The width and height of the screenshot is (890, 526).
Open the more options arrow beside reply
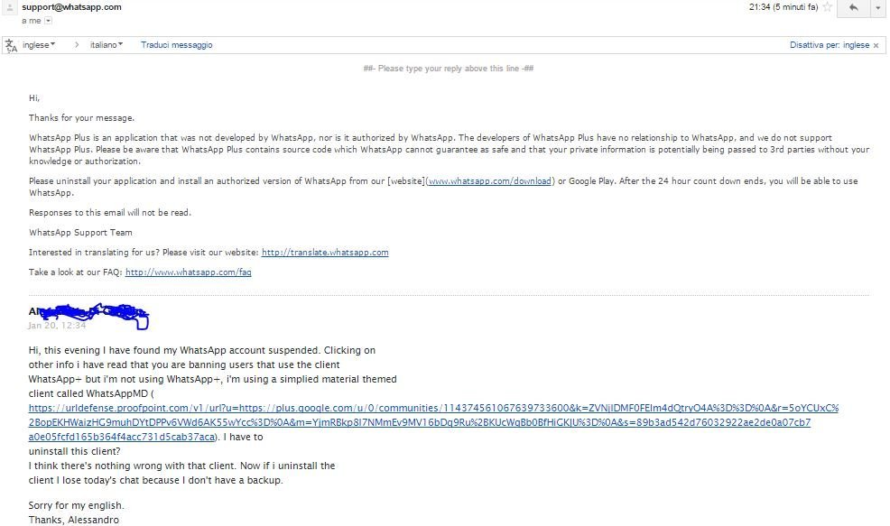(x=878, y=8)
